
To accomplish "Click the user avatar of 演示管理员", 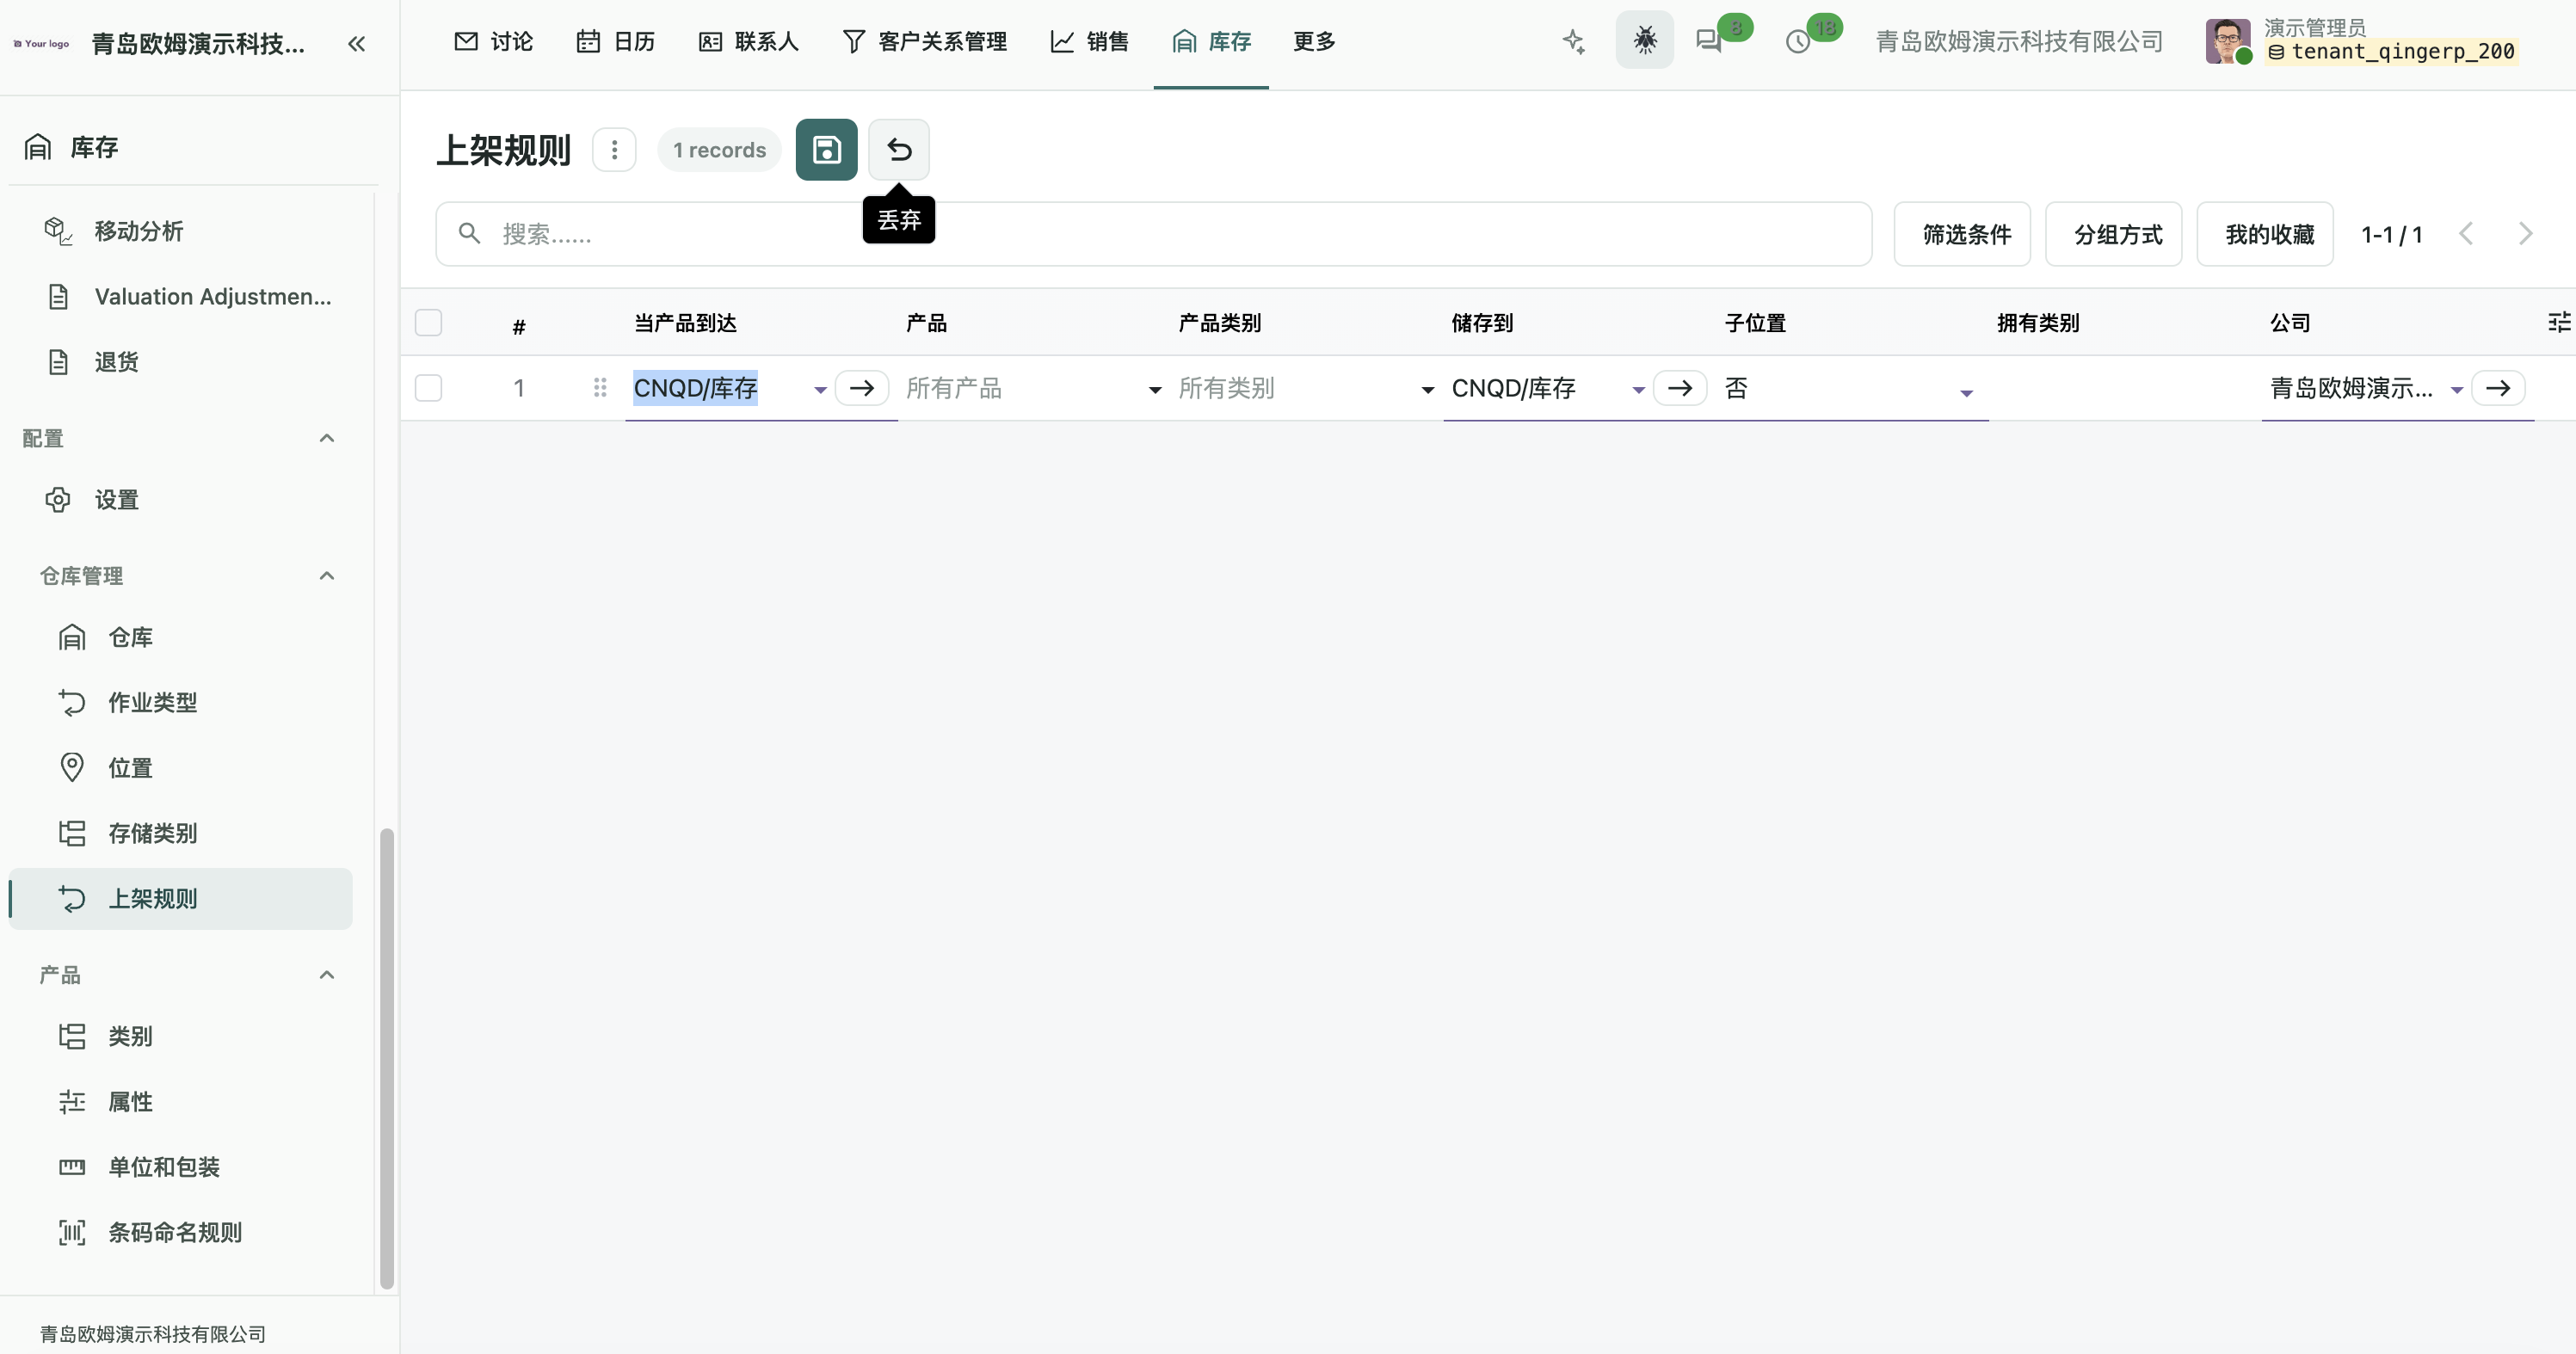I will coord(2229,41).
